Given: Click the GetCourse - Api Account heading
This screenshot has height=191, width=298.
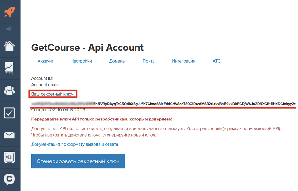Looking at the screenshot, I should 87,48.
